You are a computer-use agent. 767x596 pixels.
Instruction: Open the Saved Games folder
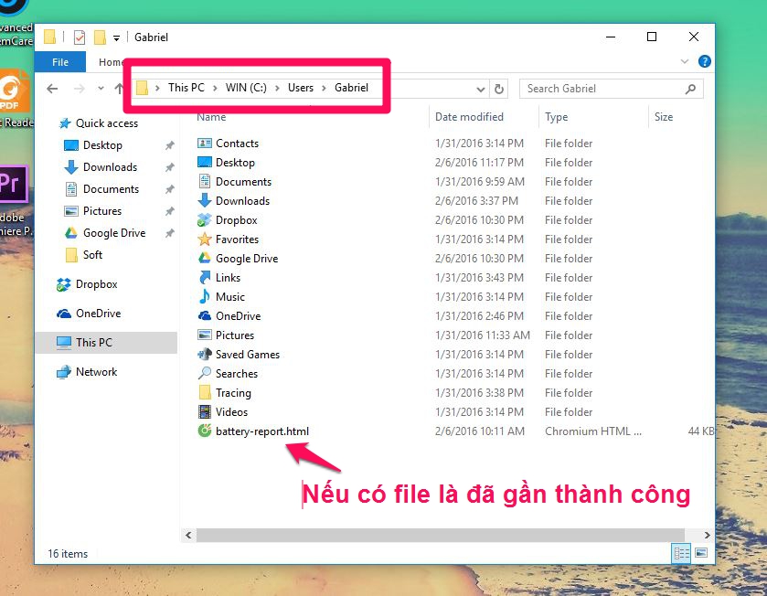(x=245, y=354)
